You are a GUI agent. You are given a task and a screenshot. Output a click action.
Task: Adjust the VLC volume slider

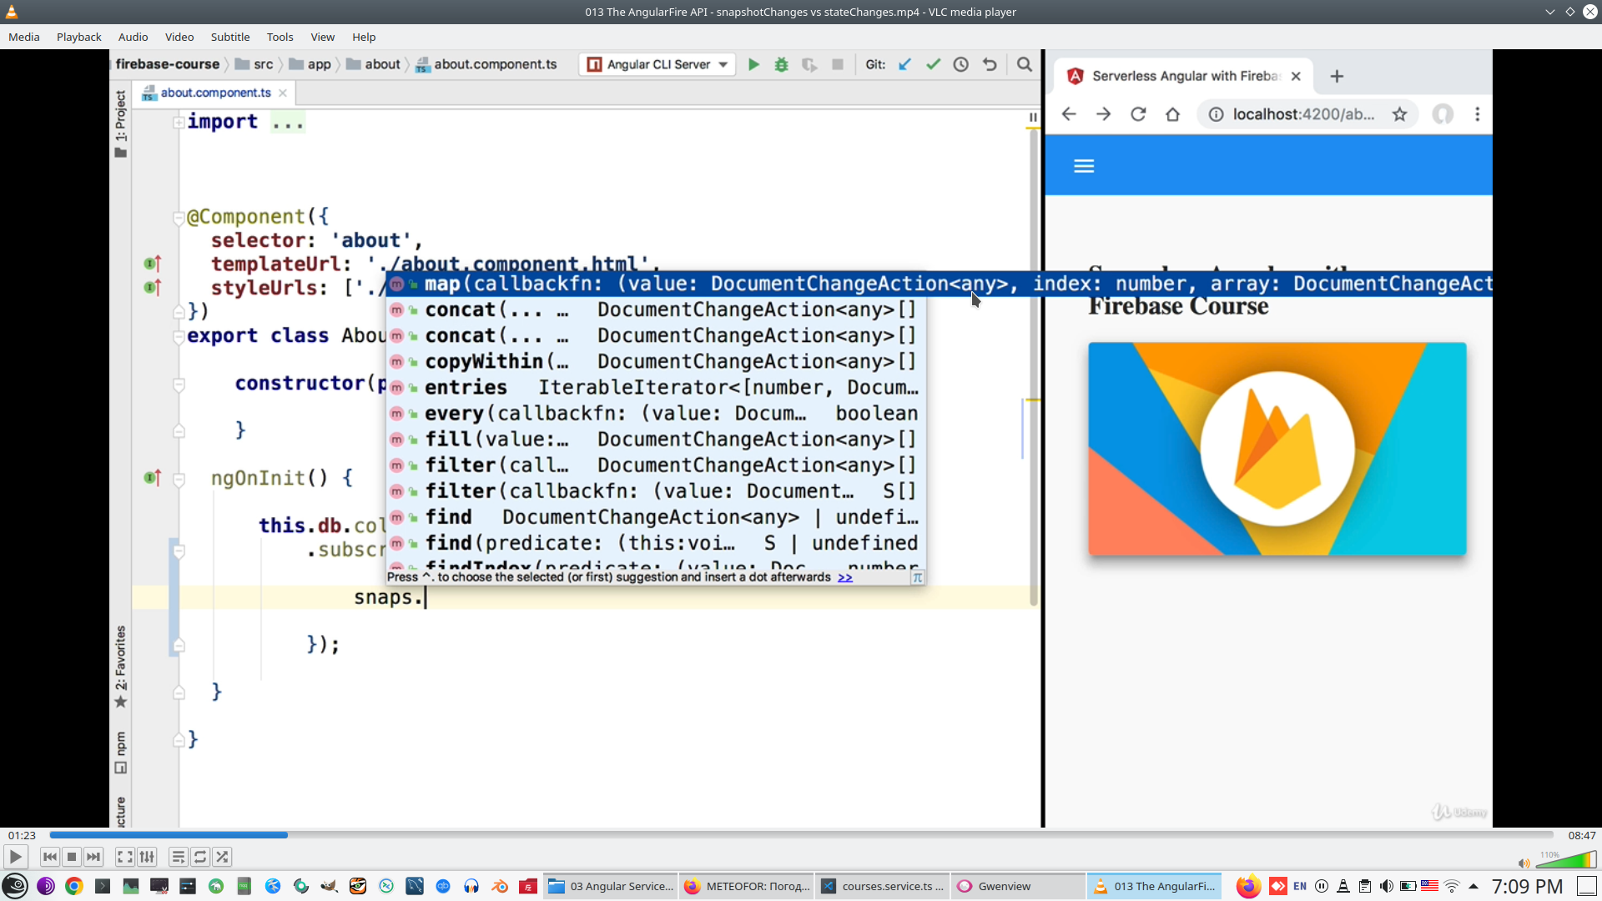coord(1569,861)
